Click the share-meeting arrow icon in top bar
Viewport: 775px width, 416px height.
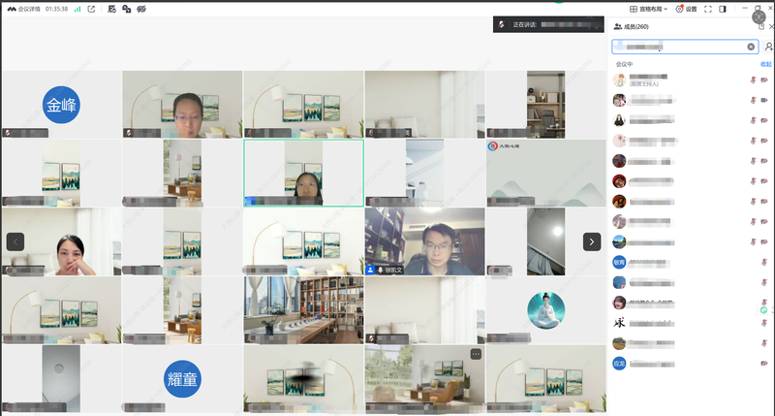(x=91, y=9)
